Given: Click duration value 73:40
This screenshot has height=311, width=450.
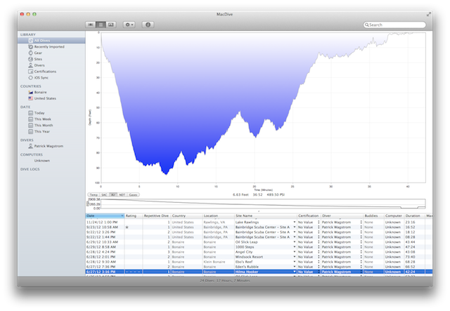Looking at the screenshot, I should [x=410, y=257].
